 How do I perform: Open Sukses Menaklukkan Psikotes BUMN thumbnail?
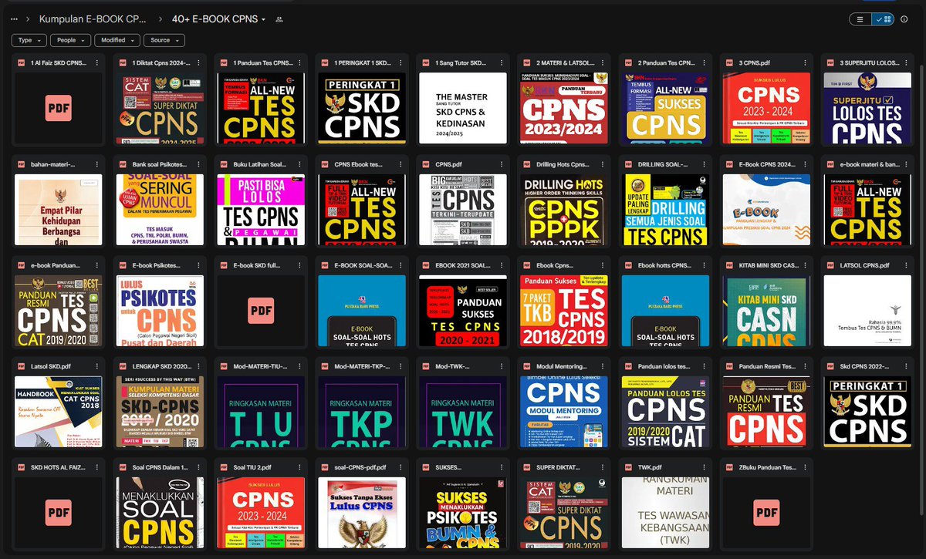click(463, 512)
